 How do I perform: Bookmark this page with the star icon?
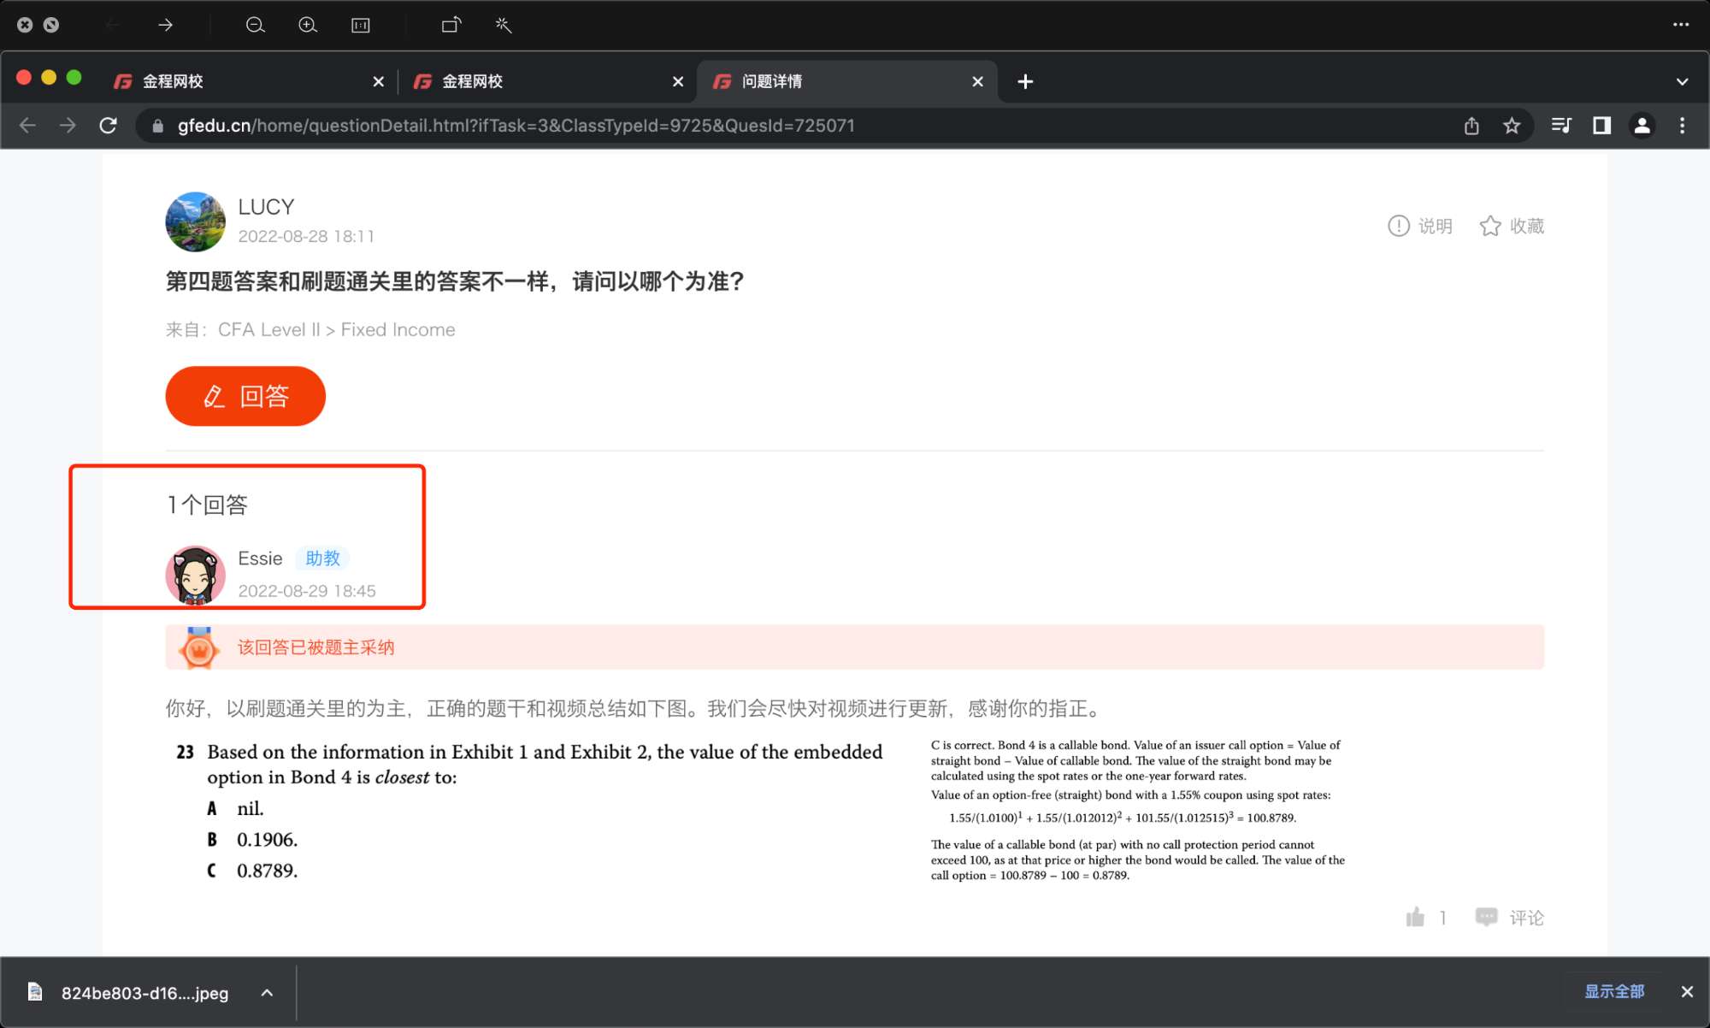pyautogui.click(x=1512, y=126)
